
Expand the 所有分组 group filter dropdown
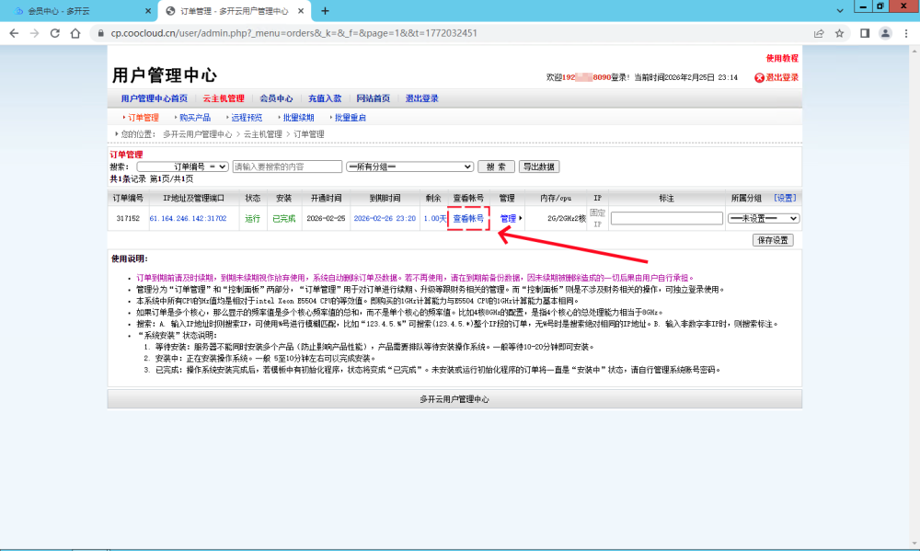point(408,166)
